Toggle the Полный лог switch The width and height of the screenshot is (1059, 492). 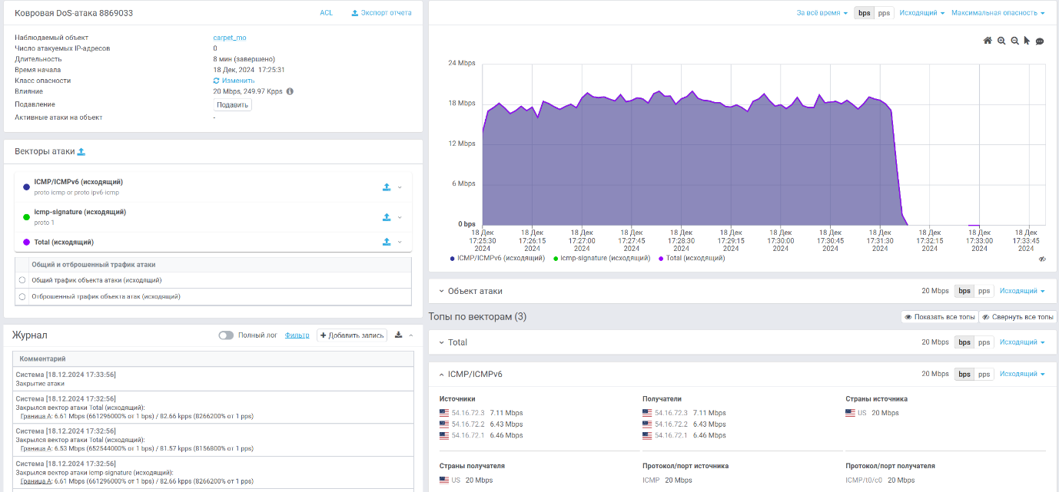click(226, 335)
